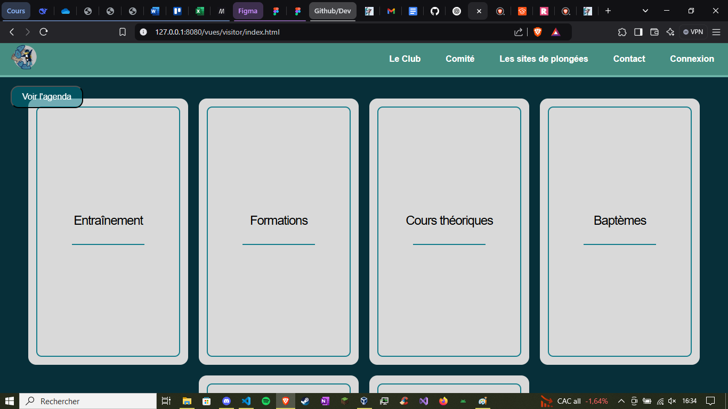This screenshot has height=409, width=728.
Task: Open the Comité navigation menu item
Action: (x=460, y=59)
